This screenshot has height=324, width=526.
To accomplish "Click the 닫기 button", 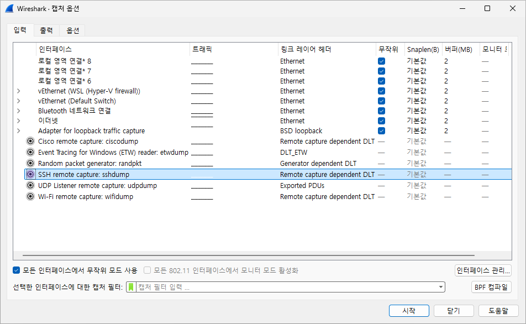I will [x=454, y=311].
